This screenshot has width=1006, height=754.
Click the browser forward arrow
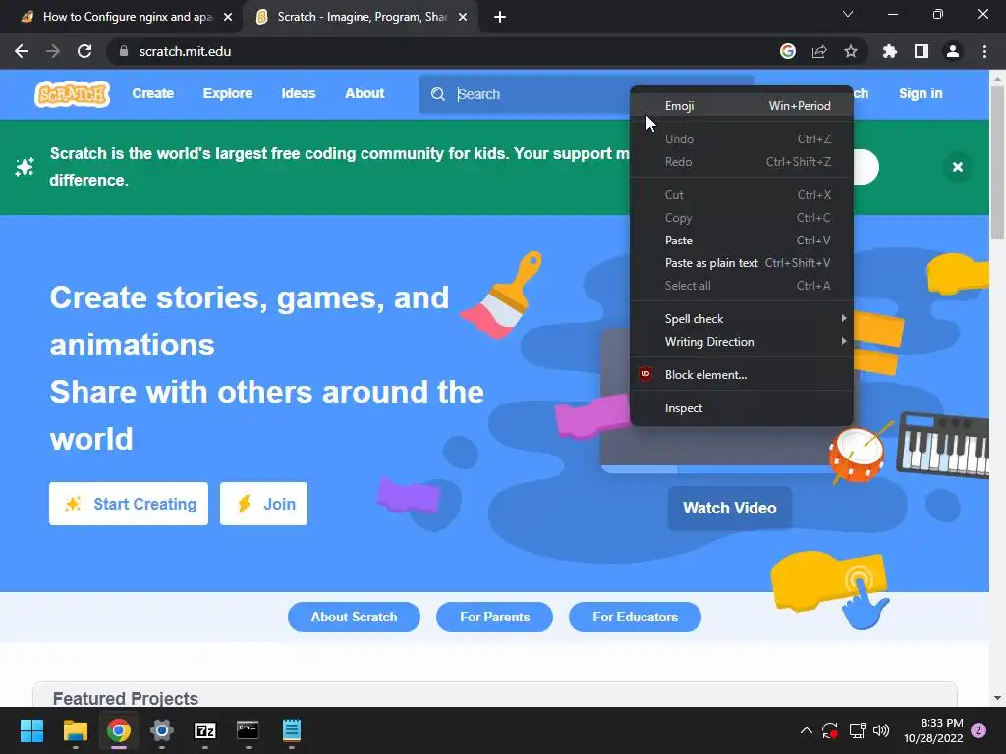(53, 51)
